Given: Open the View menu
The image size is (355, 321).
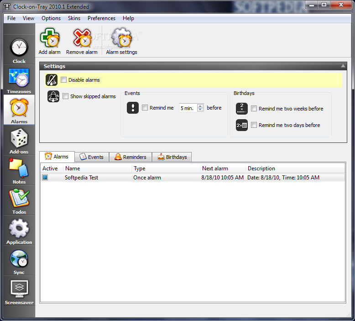Looking at the screenshot, I should [29, 18].
